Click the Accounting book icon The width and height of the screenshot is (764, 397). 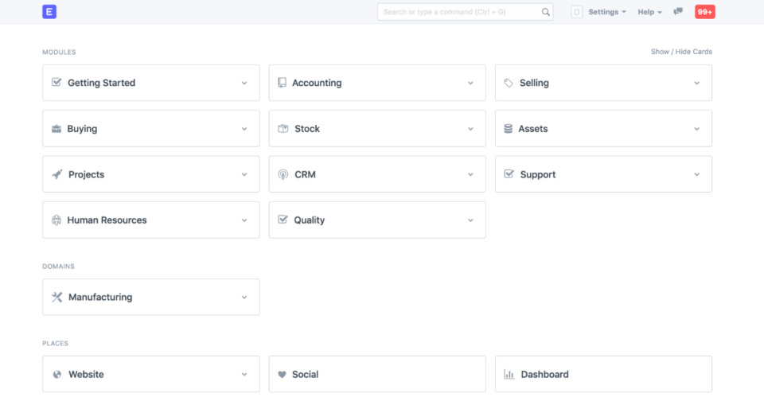pyautogui.click(x=283, y=83)
